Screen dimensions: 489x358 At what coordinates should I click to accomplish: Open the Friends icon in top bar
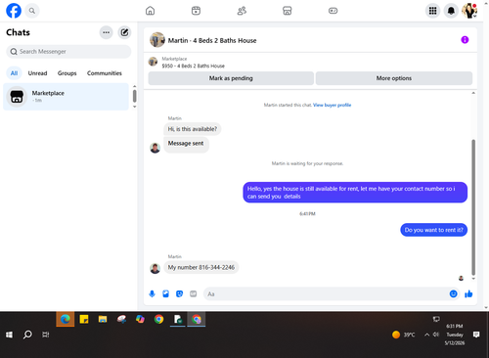click(x=242, y=11)
